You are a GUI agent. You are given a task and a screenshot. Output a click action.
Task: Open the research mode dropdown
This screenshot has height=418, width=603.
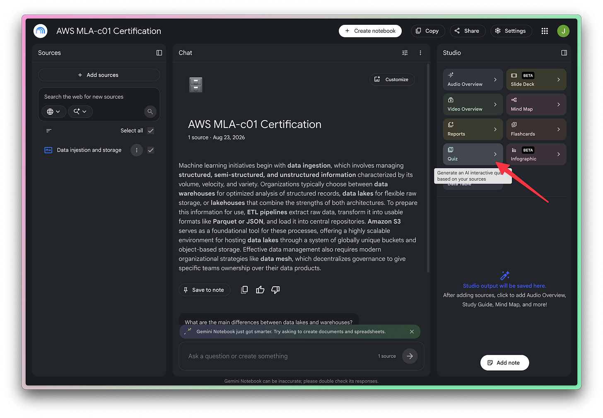[80, 111]
